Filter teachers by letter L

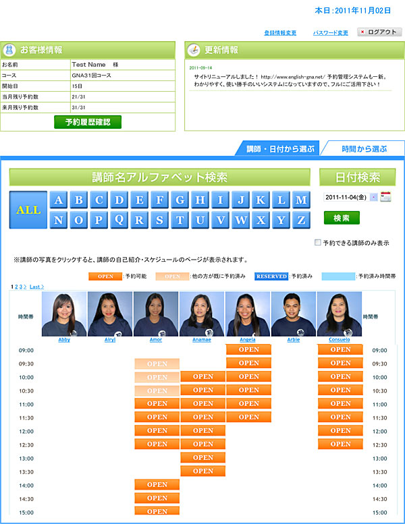[x=281, y=200]
